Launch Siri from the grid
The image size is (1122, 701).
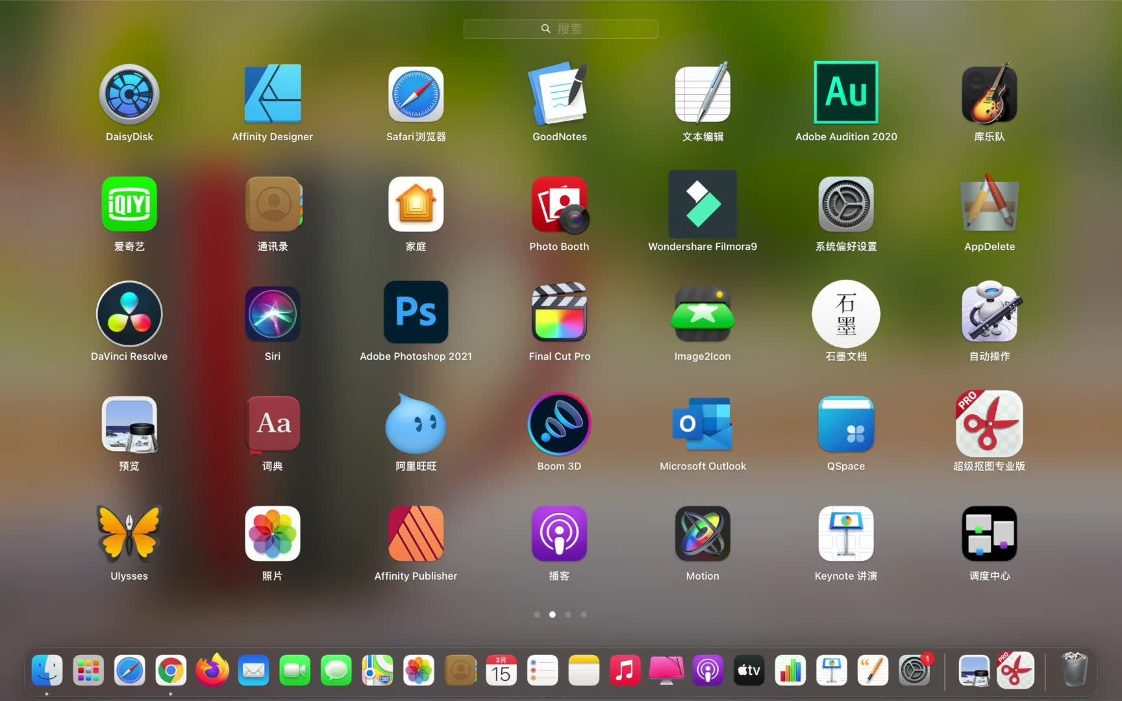273,314
